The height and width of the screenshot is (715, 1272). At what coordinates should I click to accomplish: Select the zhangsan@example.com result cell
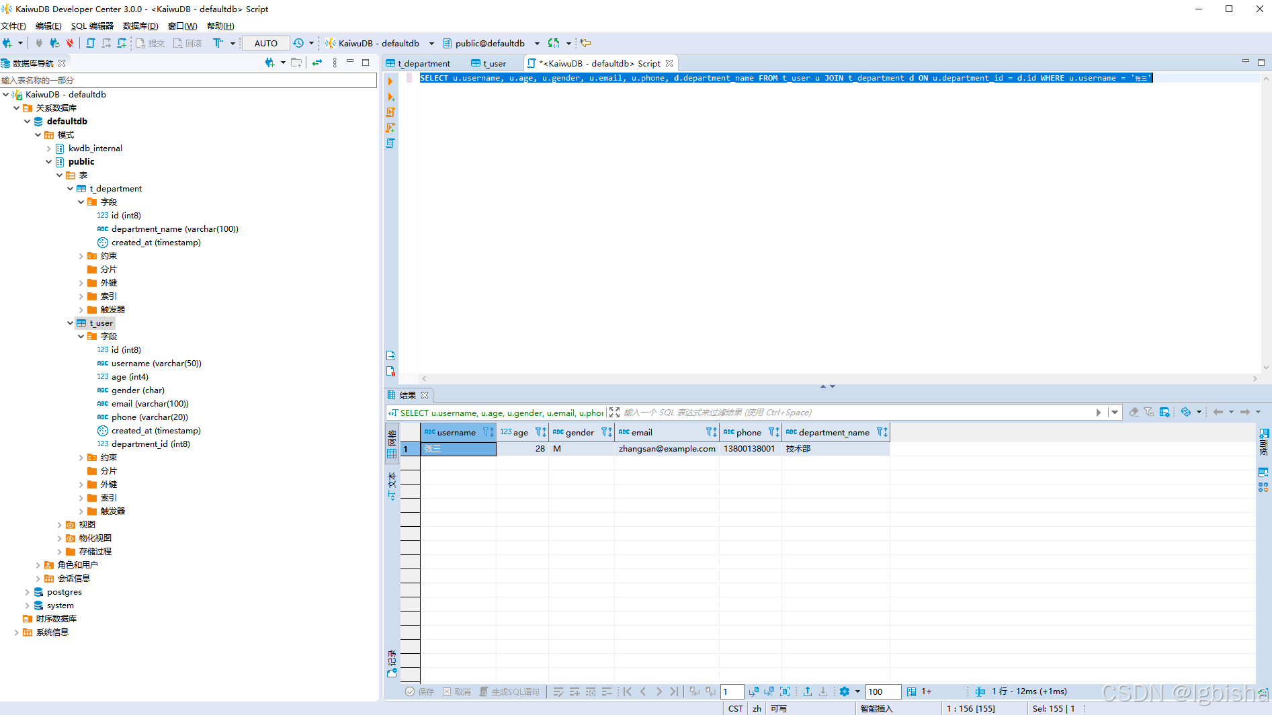(667, 449)
